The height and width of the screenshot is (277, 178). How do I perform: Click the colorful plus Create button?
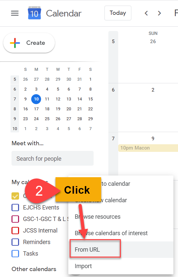pyautogui.click(x=29, y=43)
